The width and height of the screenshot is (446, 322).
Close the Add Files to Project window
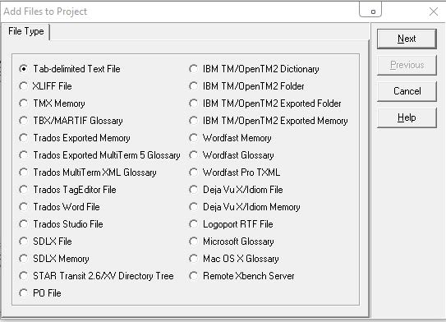(x=434, y=11)
